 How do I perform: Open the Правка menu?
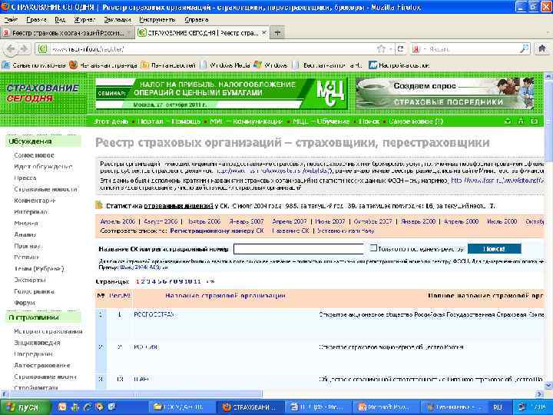click(36, 20)
